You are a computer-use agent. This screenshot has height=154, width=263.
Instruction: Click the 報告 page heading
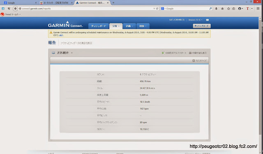[x=52, y=43]
